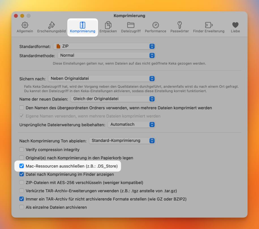259x229 pixels.
Task: Open the Sichern nach dropdown
Action: (101, 78)
